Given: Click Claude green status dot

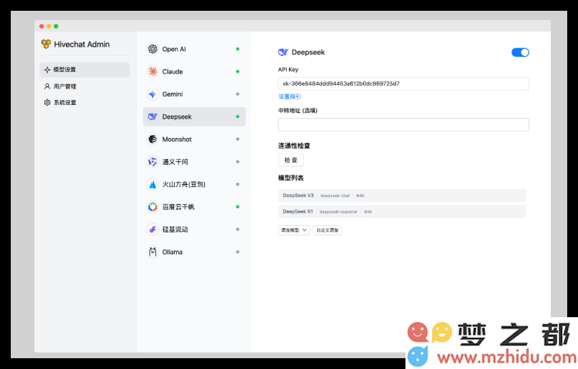Looking at the screenshot, I should tap(238, 72).
